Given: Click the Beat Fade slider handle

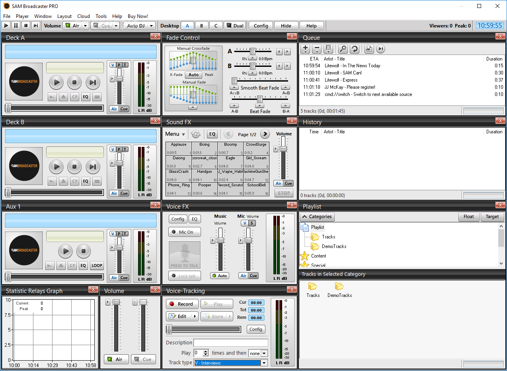Looking at the screenshot, I should [260, 98].
